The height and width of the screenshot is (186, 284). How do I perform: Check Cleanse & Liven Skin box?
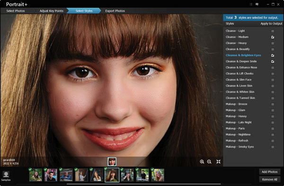[x=273, y=86]
